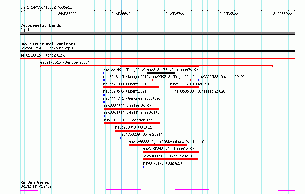Select red bar under nsv3195843
The width and height of the screenshot is (305, 194).
tap(171, 152)
